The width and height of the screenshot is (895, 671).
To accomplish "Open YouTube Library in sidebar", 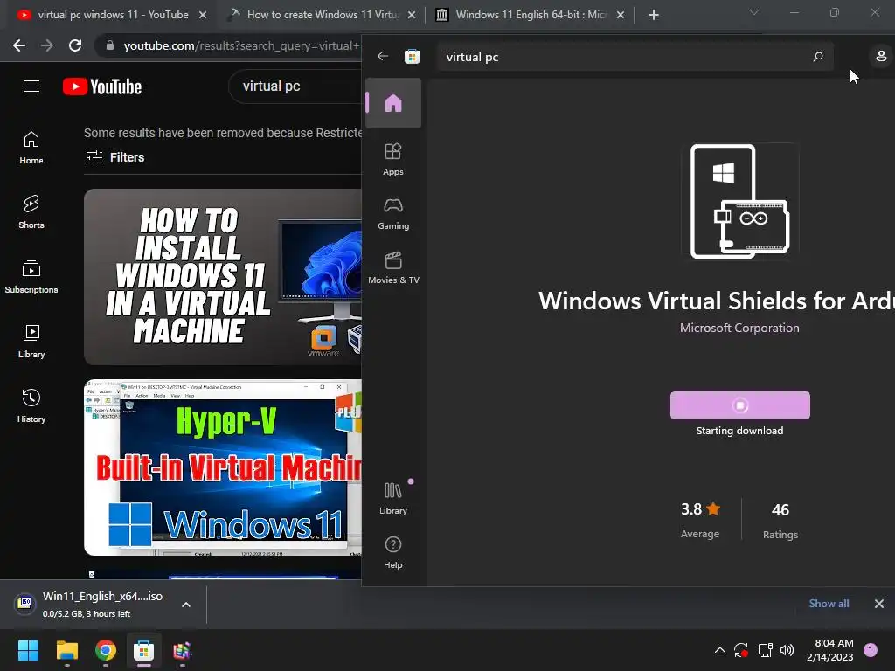I will tap(31, 342).
